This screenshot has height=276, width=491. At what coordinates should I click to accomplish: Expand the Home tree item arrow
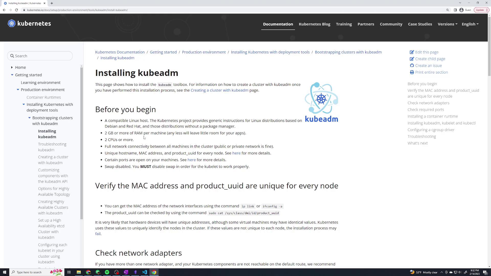click(x=12, y=67)
